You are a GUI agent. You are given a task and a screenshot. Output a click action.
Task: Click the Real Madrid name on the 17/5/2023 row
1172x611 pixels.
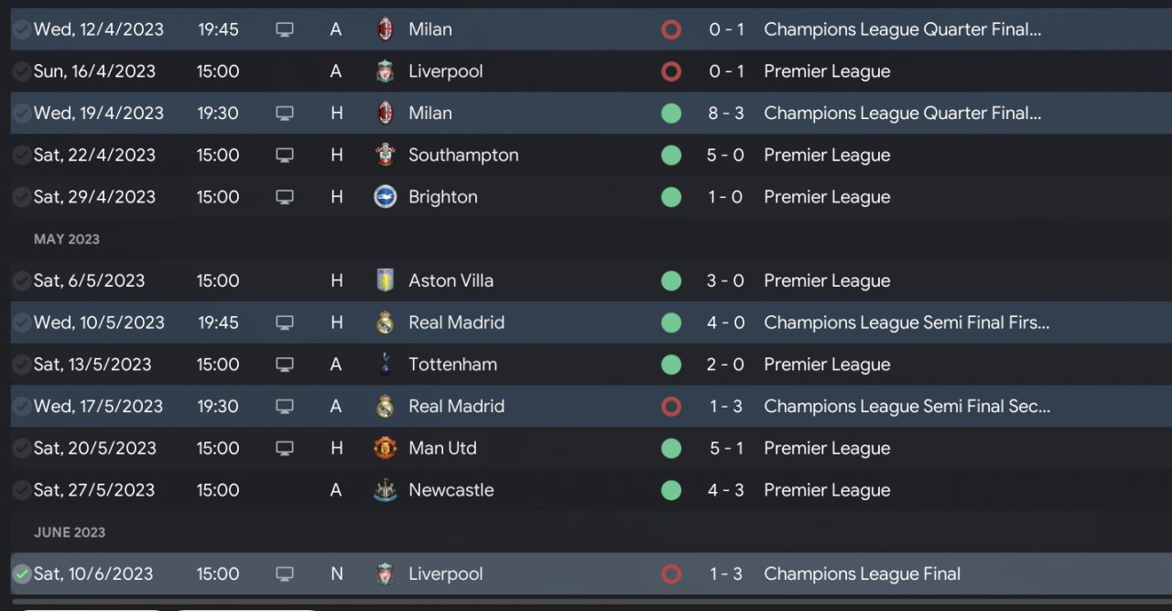[x=456, y=407]
